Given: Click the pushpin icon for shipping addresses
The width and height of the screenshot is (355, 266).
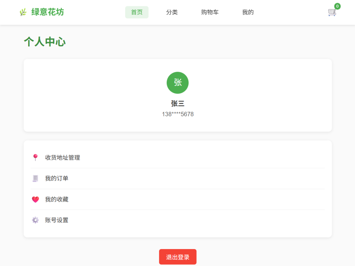Looking at the screenshot, I should point(35,158).
